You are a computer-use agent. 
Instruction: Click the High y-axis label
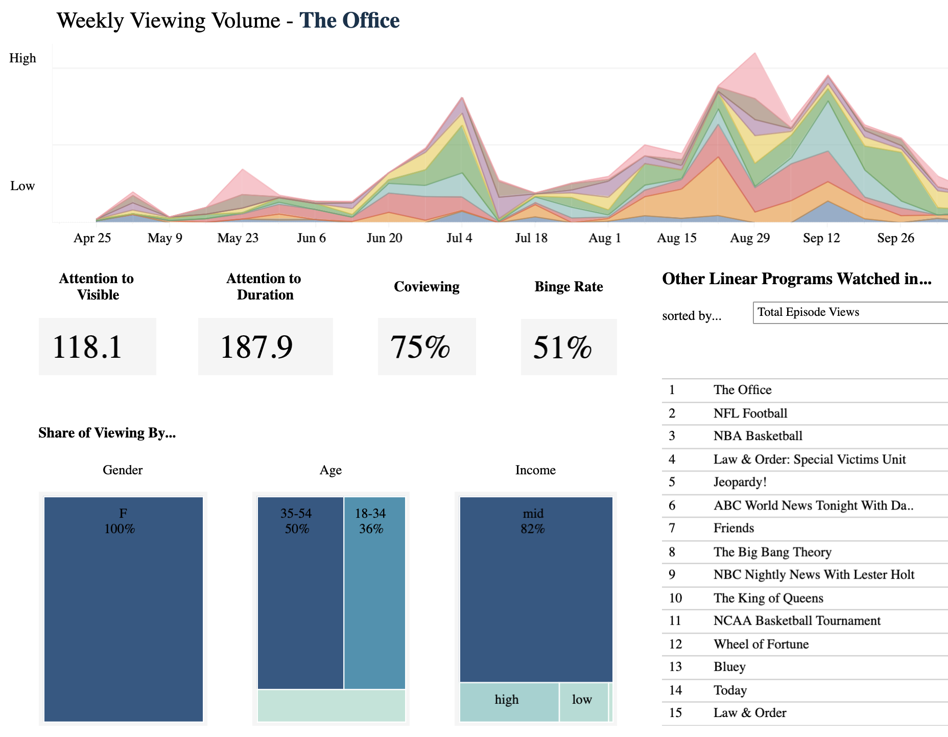click(x=23, y=58)
